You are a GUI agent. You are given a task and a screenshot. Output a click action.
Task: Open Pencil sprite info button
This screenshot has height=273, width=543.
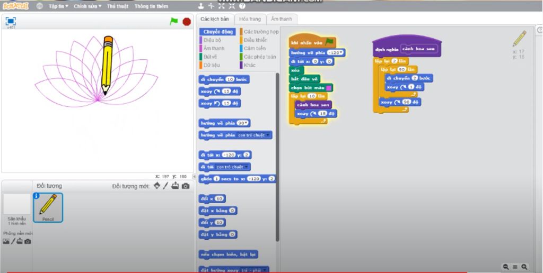(36, 196)
